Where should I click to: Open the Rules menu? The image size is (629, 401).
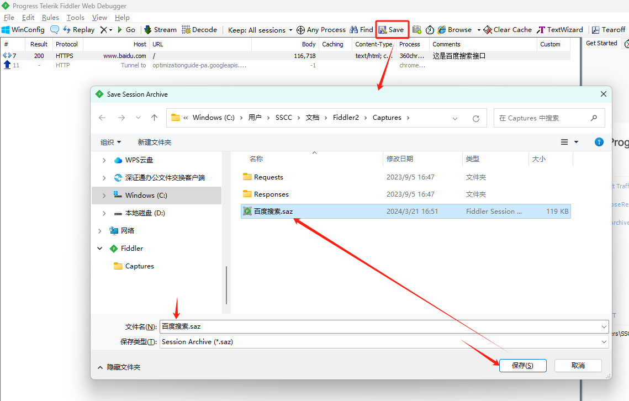pyautogui.click(x=50, y=18)
